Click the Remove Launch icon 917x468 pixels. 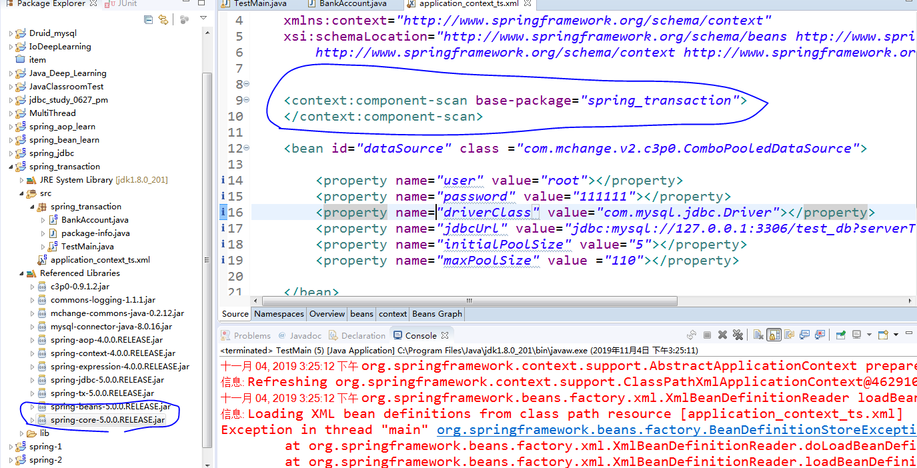pos(722,335)
